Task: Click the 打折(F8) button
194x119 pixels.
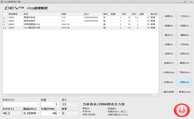Action: [x=184, y=44]
